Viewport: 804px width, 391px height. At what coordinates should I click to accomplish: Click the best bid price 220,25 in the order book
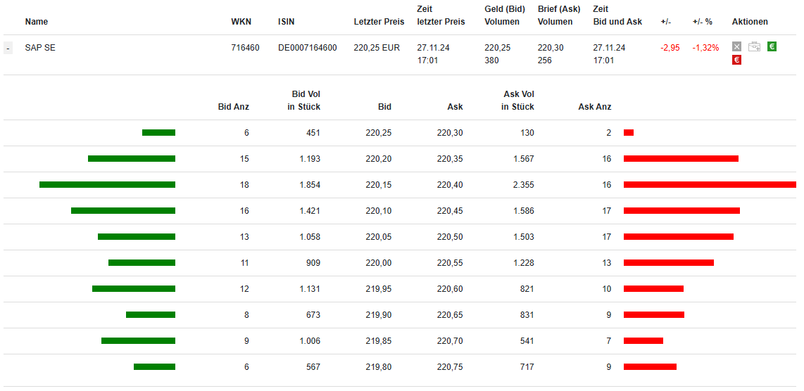379,133
